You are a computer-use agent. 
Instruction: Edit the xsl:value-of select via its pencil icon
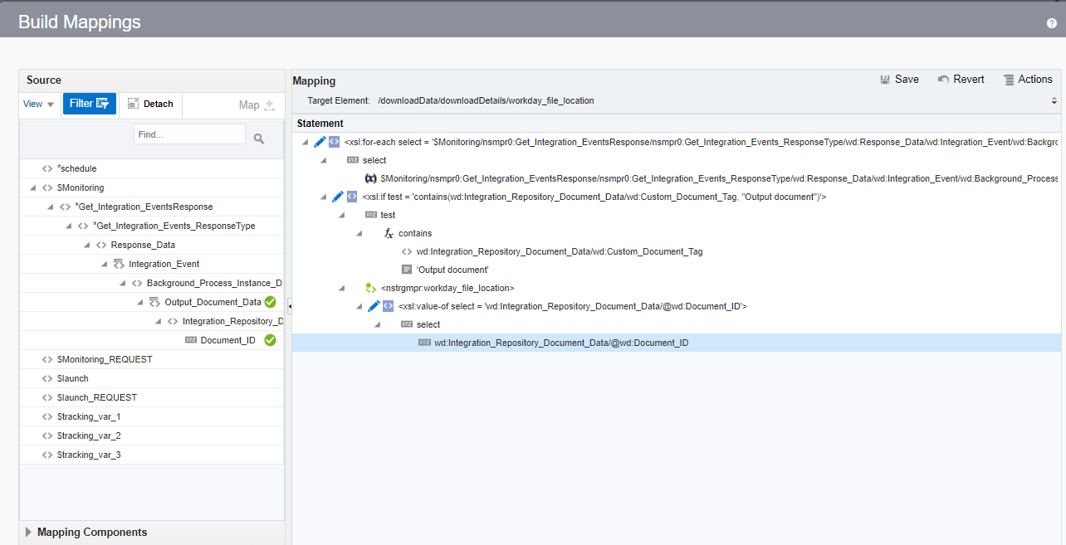point(374,305)
